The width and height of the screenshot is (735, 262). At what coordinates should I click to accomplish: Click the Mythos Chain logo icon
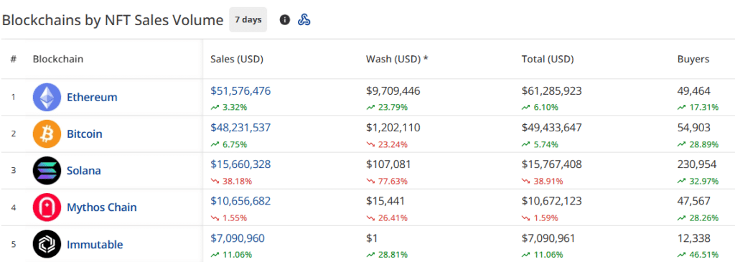(47, 207)
